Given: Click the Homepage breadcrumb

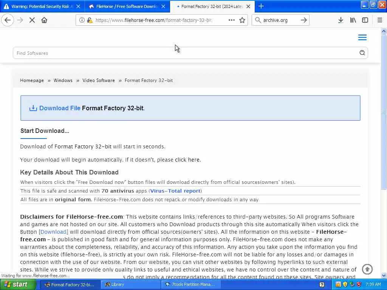Looking at the screenshot, I should click(x=32, y=80).
